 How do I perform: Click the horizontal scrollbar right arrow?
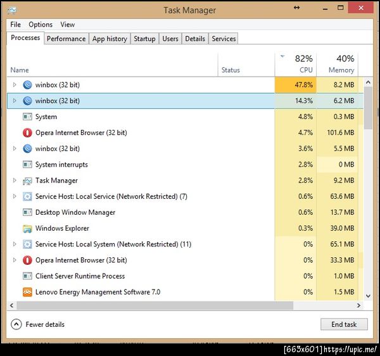[x=358, y=305]
